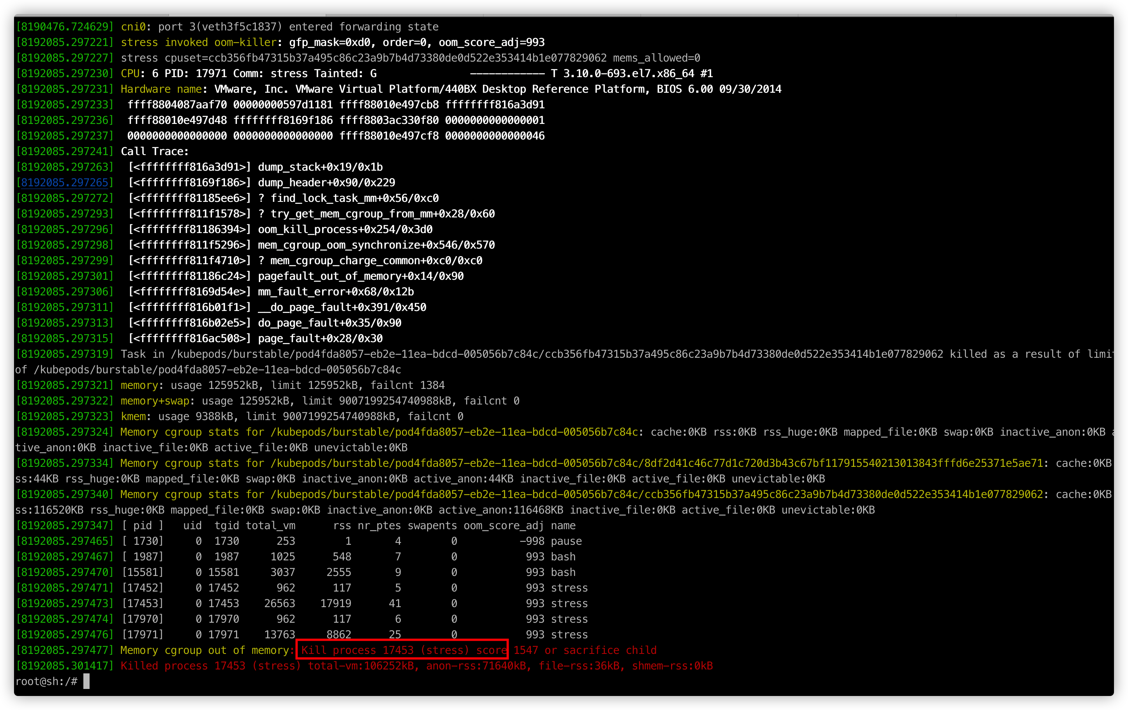This screenshot has height=710, width=1128.
Task: Click 'pagefault_out_of_memory+0x14/0x90' trace entry
Action: coord(360,276)
